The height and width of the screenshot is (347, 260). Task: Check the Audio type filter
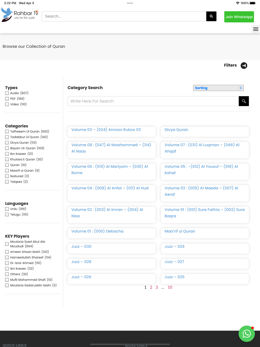[7, 93]
